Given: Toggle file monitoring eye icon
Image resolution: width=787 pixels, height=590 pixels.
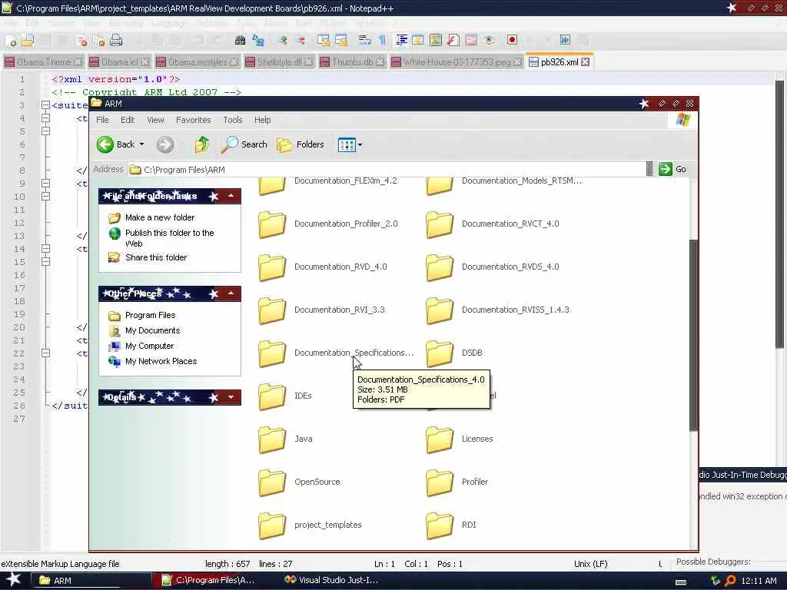Looking at the screenshot, I should pyautogui.click(x=490, y=41).
